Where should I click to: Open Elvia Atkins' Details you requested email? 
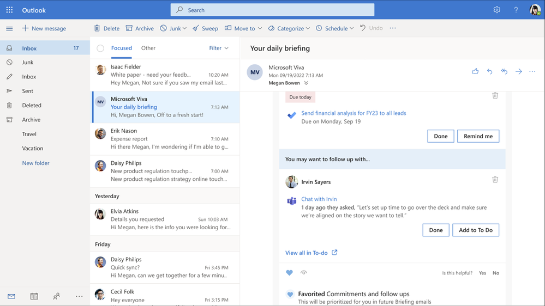tap(165, 219)
